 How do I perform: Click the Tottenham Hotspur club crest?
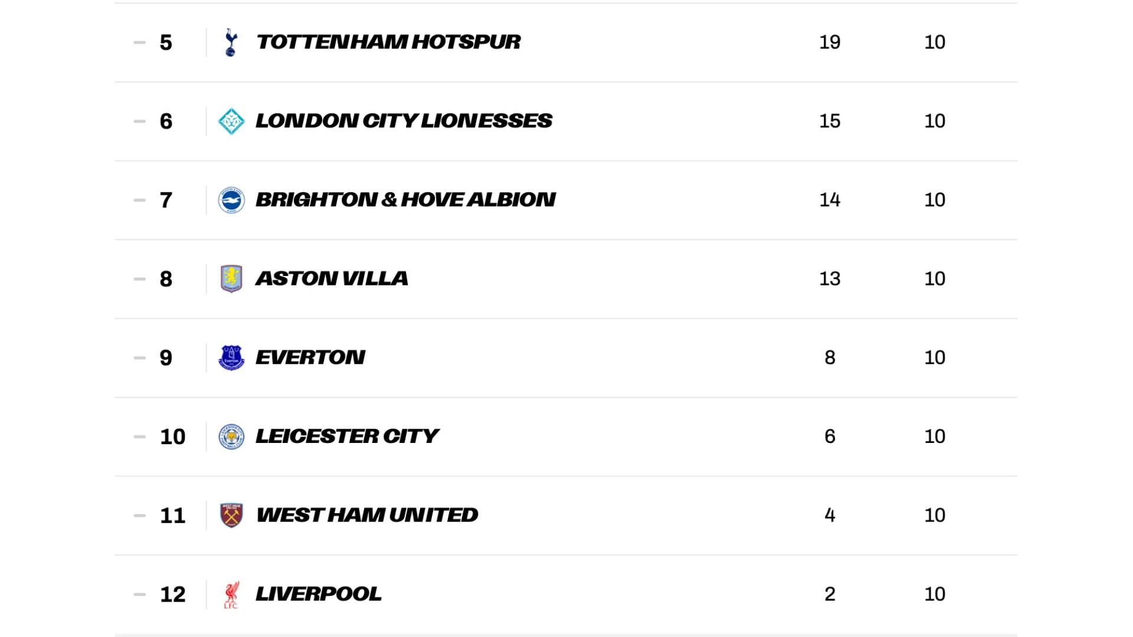click(x=231, y=42)
